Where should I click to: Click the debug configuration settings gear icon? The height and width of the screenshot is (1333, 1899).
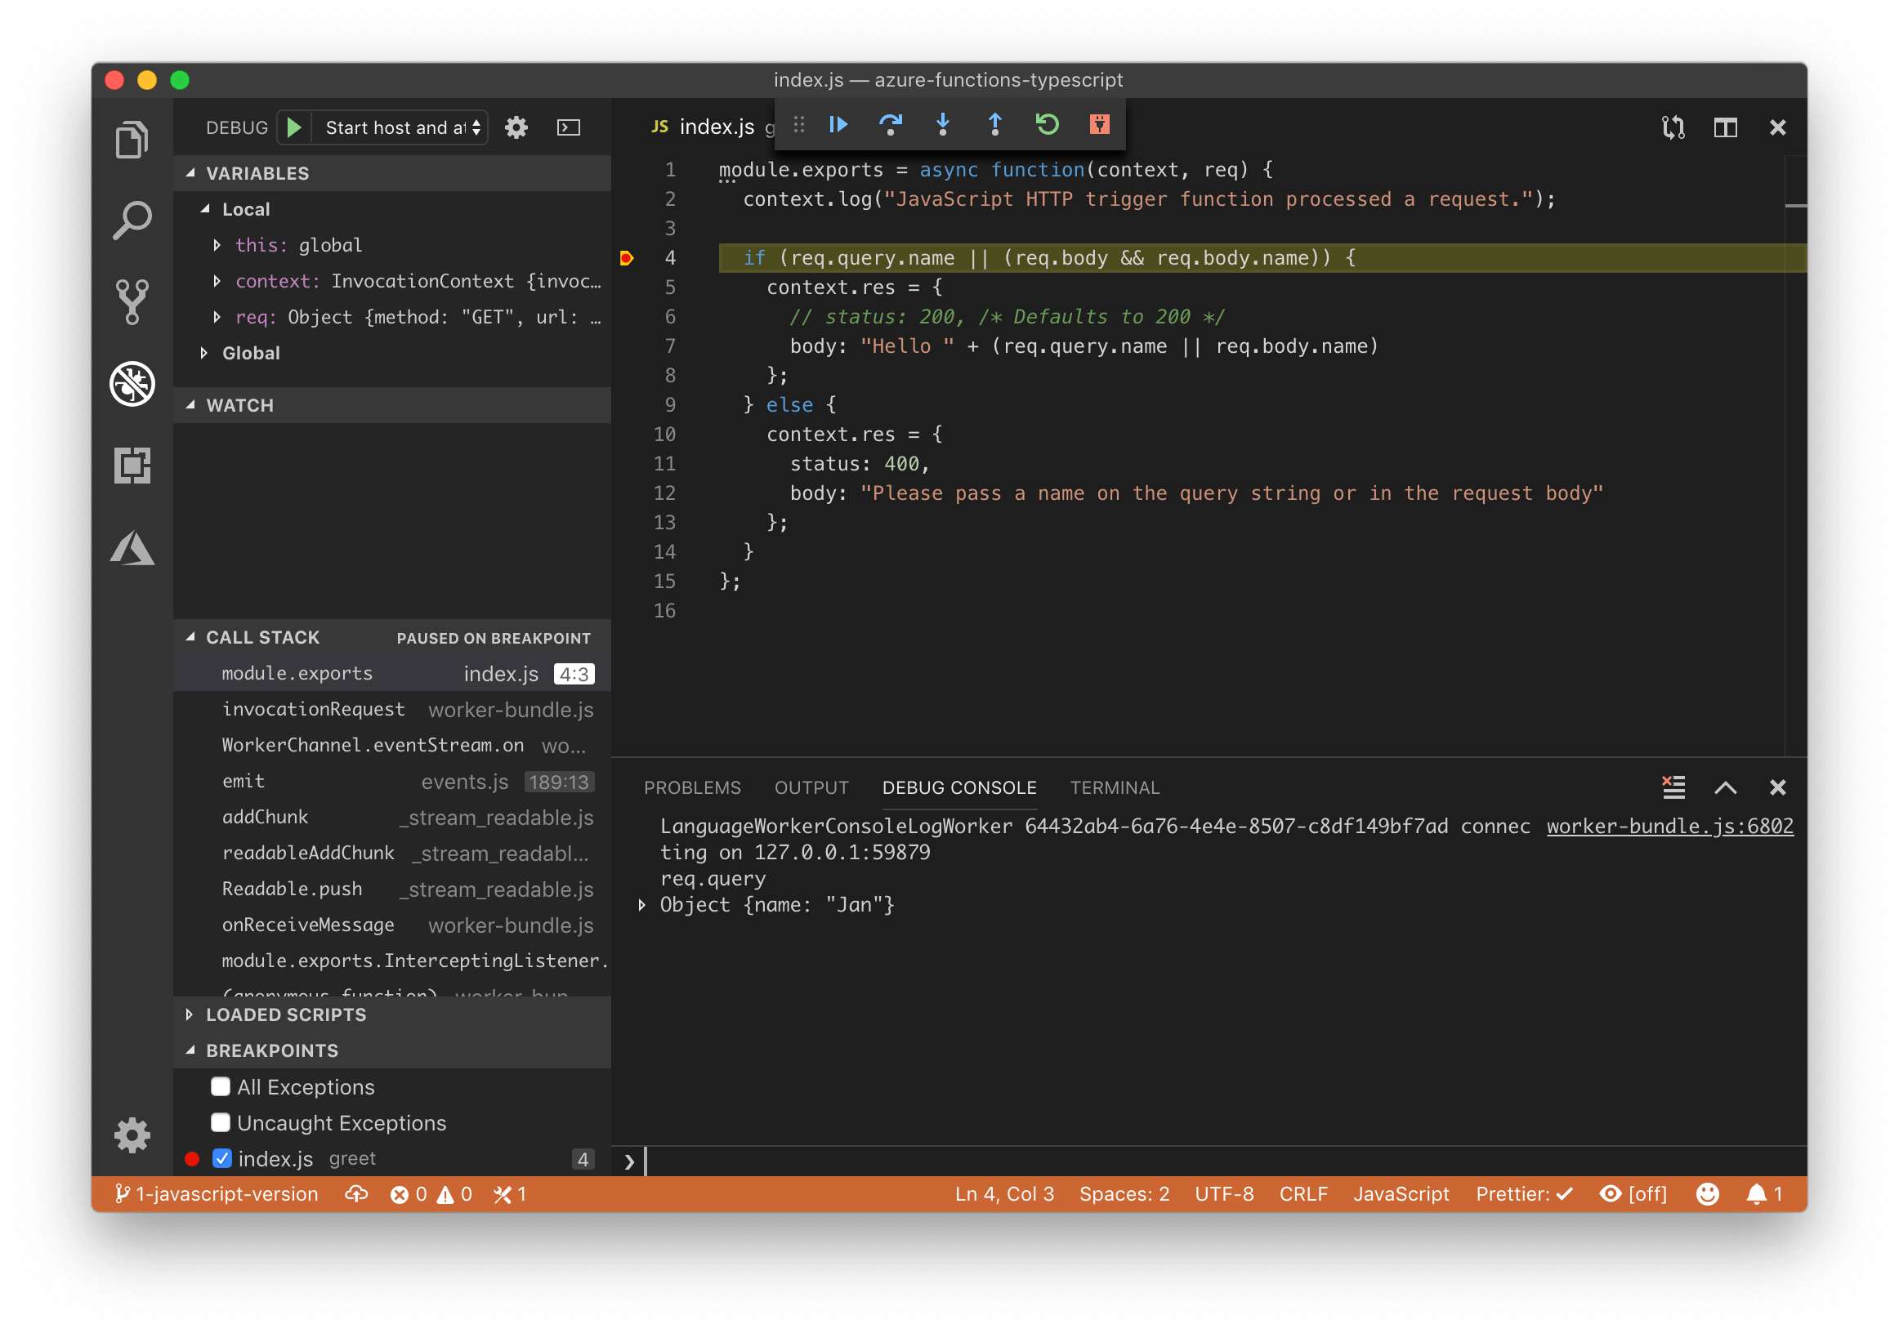(x=516, y=128)
